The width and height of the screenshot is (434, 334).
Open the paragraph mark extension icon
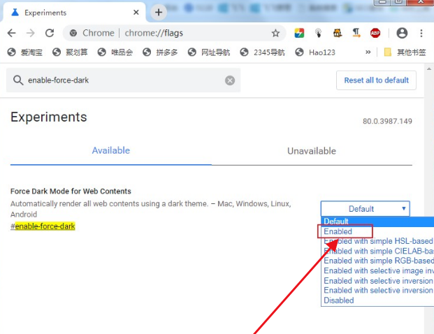[356, 34]
